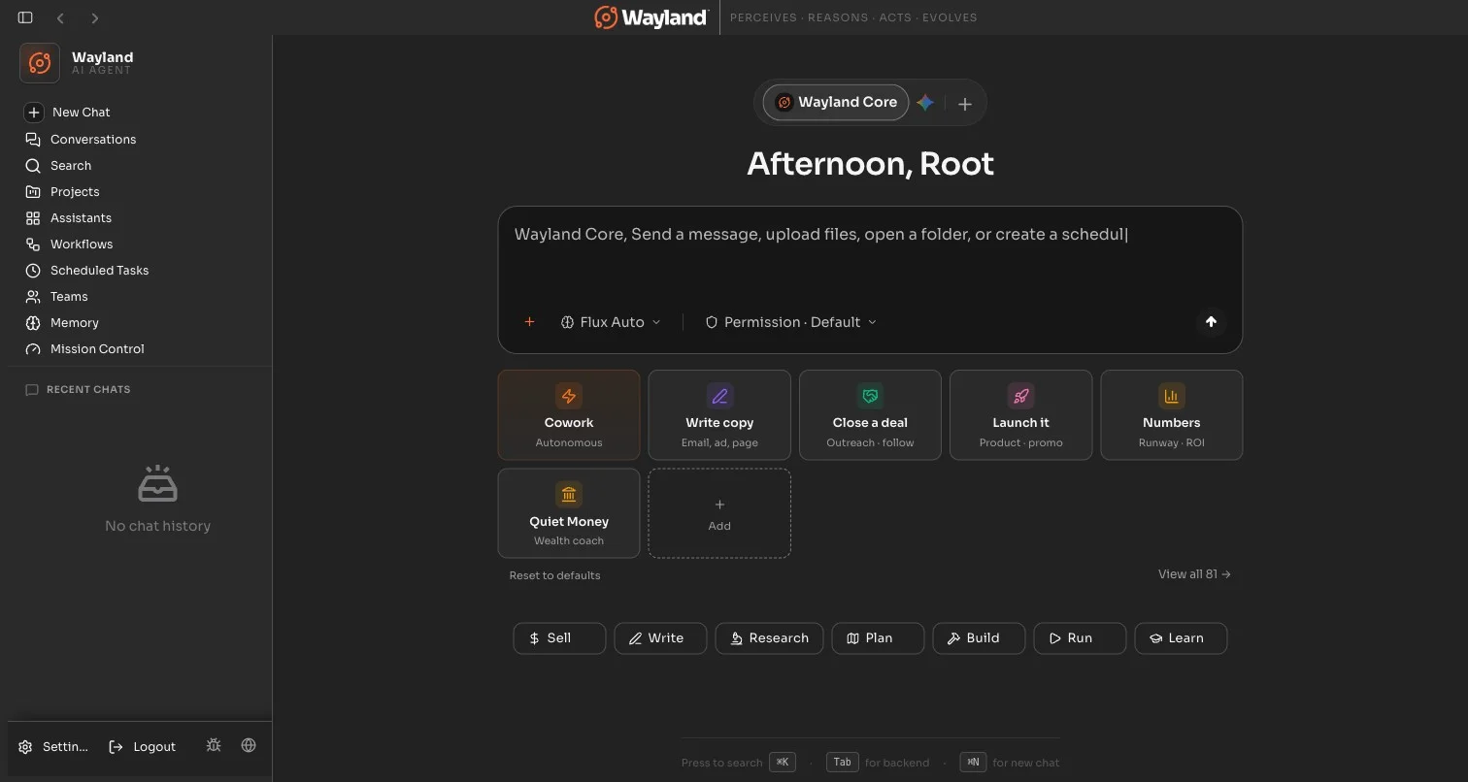Image resolution: width=1468 pixels, height=782 pixels.
Task: Go back with the left arrow
Action: [x=60, y=17]
